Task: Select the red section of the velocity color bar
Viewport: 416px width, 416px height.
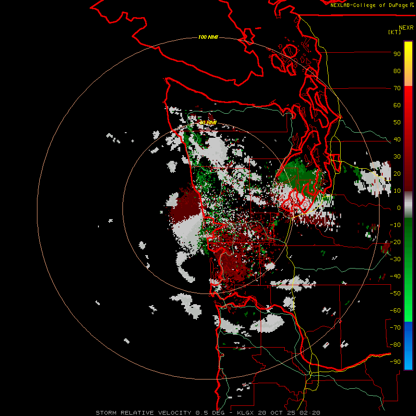Action: [x=408, y=139]
